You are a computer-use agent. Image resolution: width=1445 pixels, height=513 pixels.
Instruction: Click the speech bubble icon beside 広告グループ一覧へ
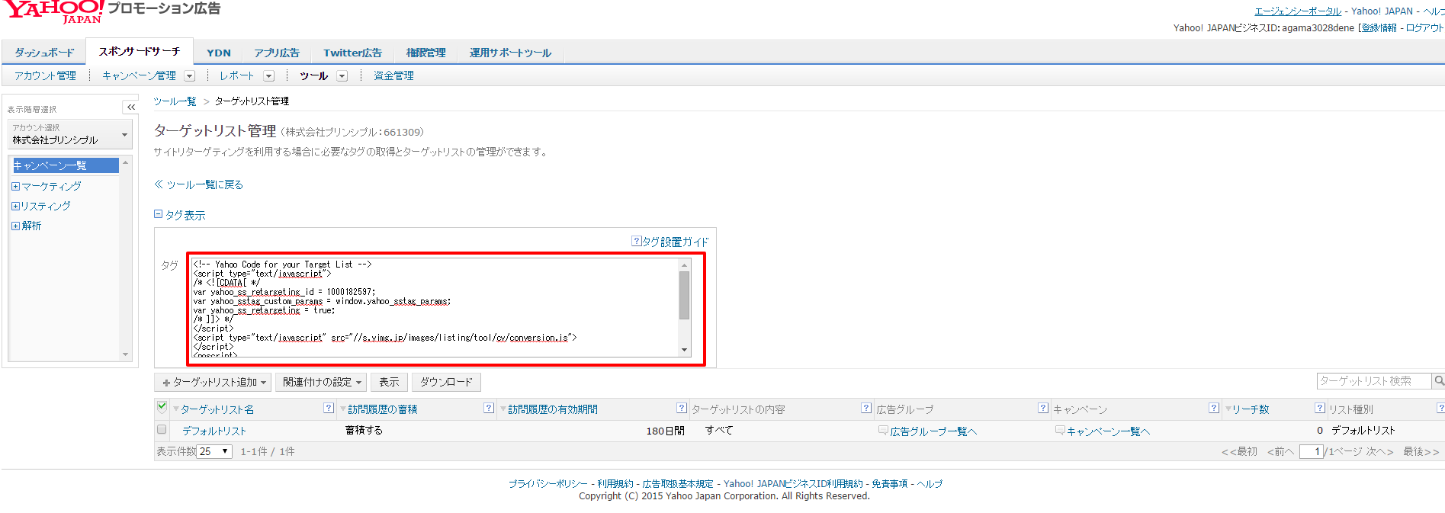pyautogui.click(x=883, y=431)
